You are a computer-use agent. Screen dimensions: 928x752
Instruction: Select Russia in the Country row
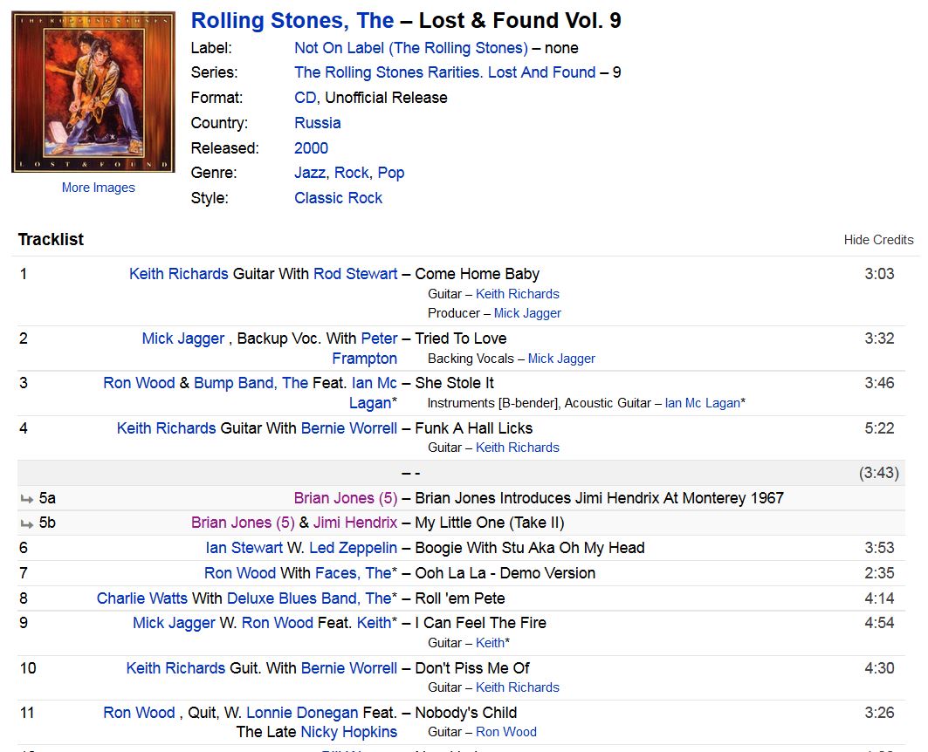(x=318, y=123)
